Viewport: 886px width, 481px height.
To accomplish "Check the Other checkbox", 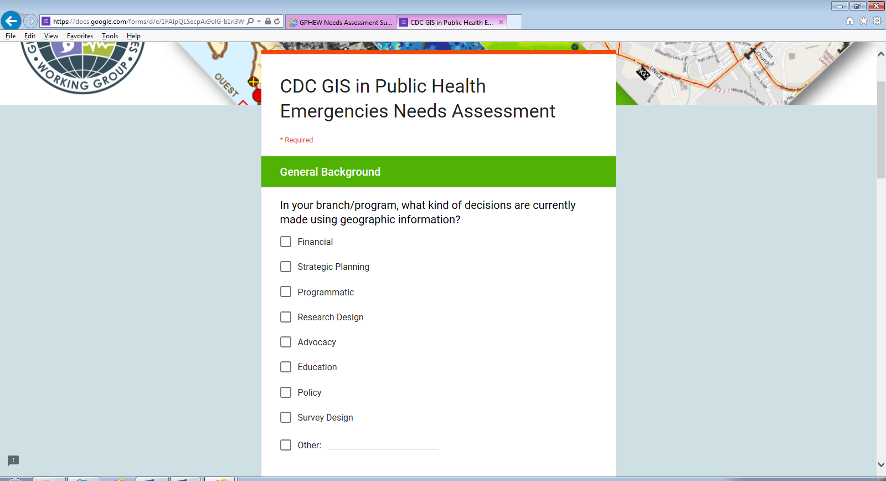I will tap(286, 445).
